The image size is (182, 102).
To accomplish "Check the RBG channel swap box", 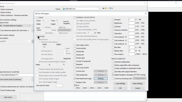I will point(75,88).
